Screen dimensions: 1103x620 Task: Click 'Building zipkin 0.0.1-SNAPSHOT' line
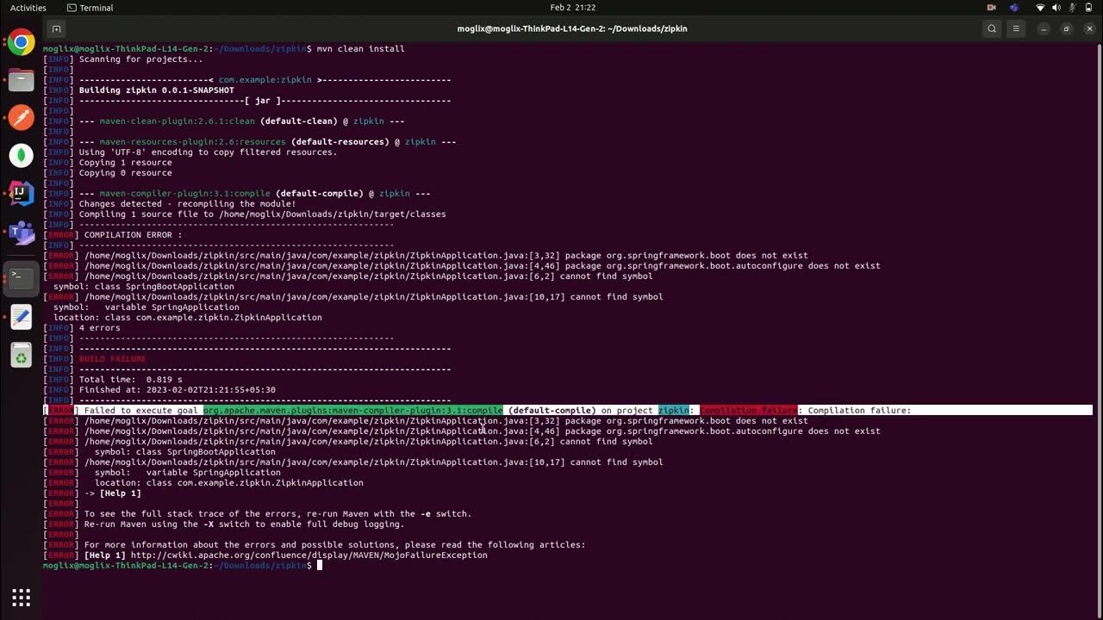tap(156, 90)
